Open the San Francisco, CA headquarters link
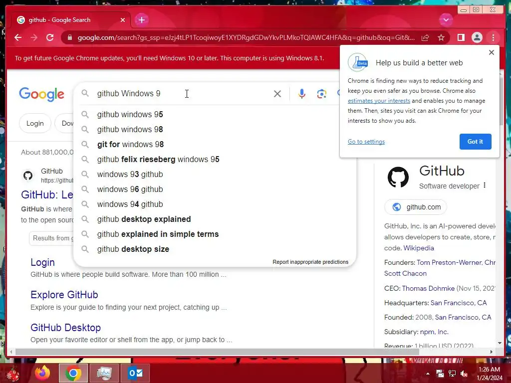The height and width of the screenshot is (383, 511). [459, 303]
